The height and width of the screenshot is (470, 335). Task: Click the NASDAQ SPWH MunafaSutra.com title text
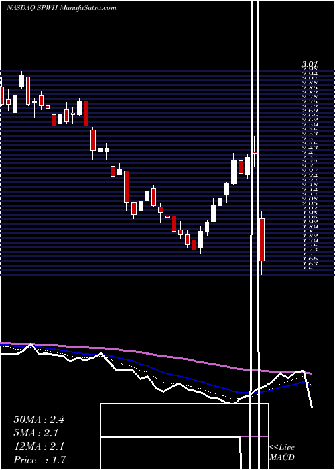(61, 8)
